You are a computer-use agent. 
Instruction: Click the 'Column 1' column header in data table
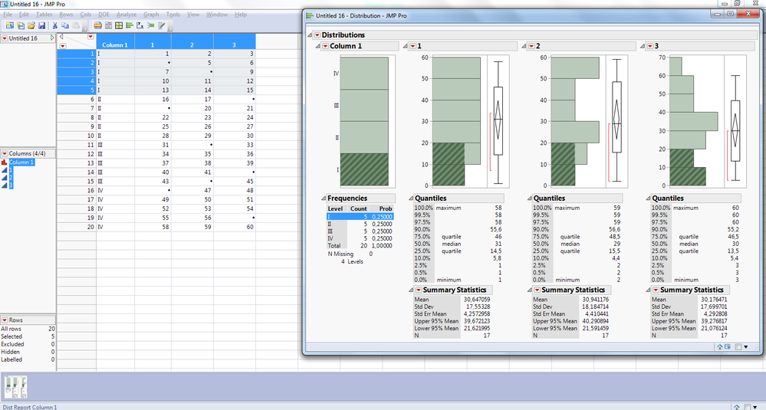tap(115, 45)
